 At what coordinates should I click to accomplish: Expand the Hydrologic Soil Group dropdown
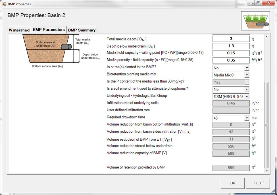pos(246,97)
